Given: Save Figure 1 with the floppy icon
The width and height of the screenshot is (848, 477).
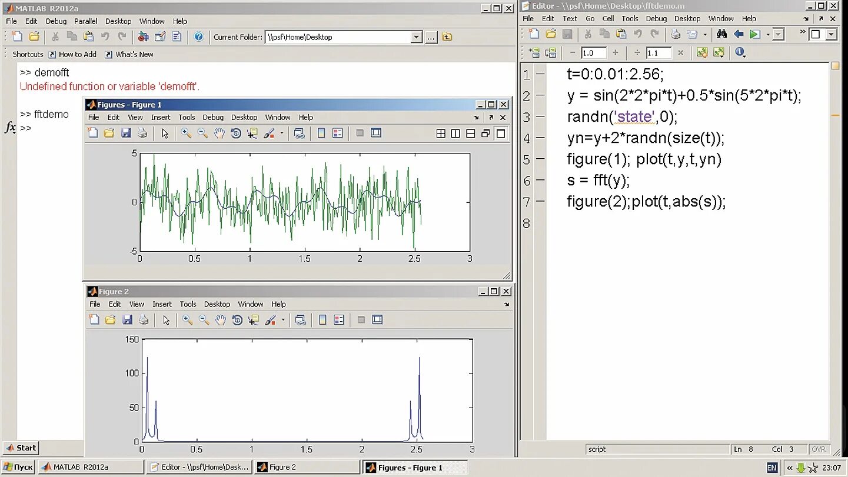Looking at the screenshot, I should point(126,134).
